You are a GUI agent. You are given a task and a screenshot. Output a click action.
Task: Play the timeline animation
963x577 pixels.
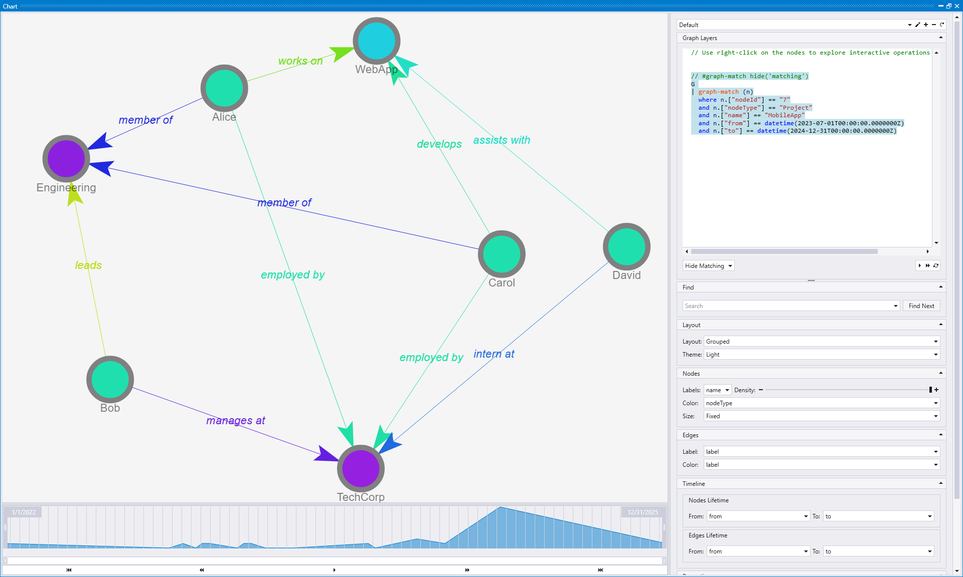coord(334,570)
